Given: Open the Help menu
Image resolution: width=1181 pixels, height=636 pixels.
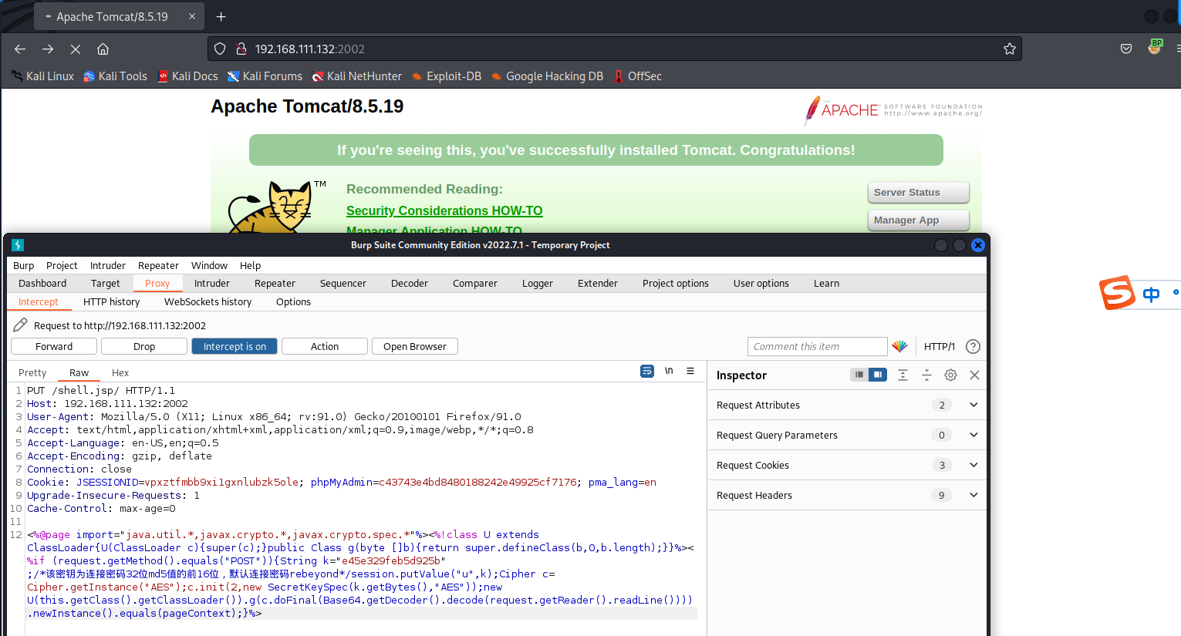Looking at the screenshot, I should click(x=250, y=265).
